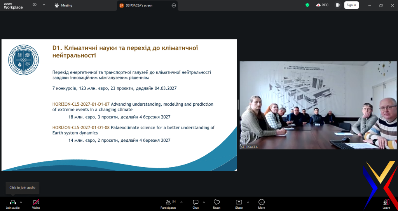This screenshot has width=398, height=211.
Task: Click the Join audio headphone icon
Action: coord(13,202)
